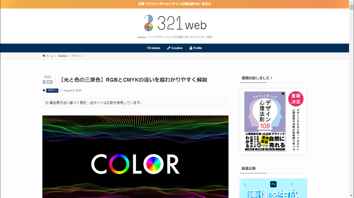Open the デザイン心理法則108 book cover image
354x198 pixels.
tap(273, 121)
